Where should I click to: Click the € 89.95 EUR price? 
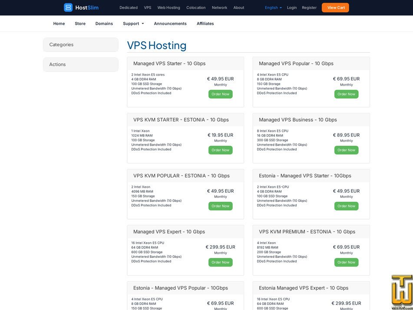[x=347, y=135]
